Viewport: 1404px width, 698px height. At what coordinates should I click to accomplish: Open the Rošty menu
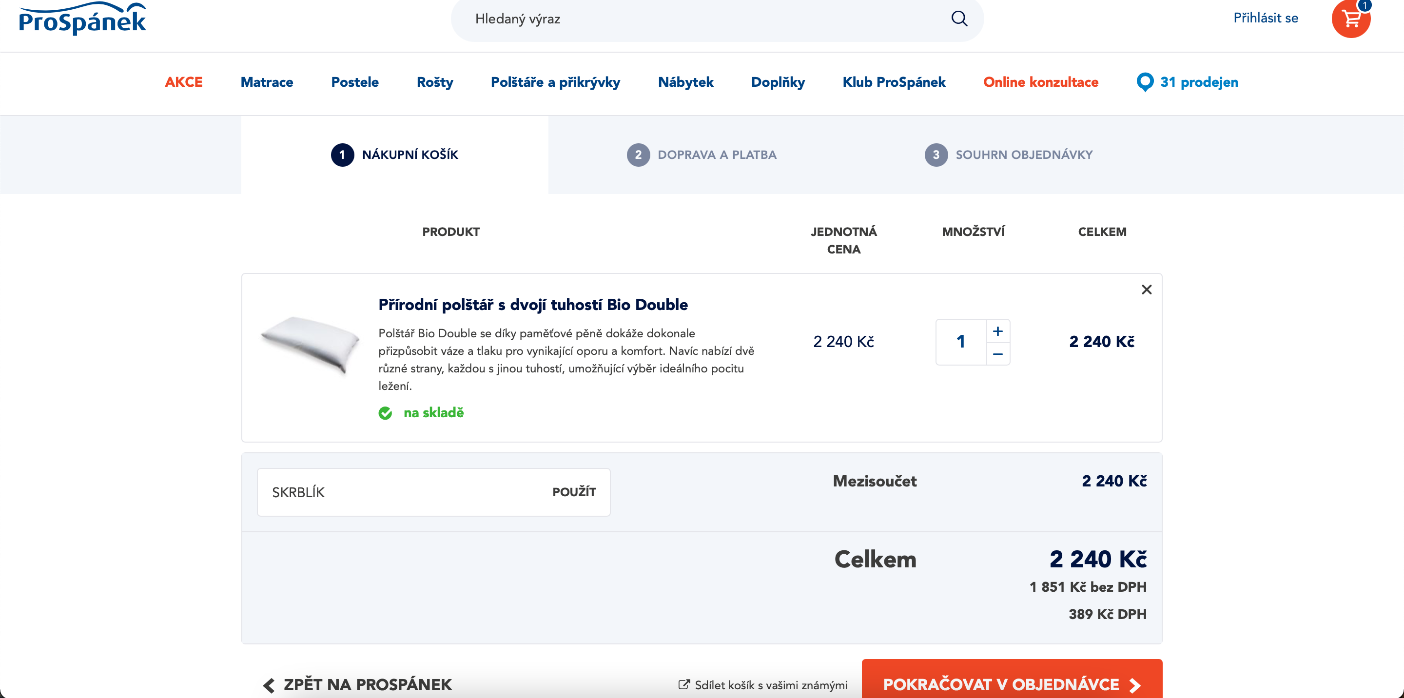point(435,82)
